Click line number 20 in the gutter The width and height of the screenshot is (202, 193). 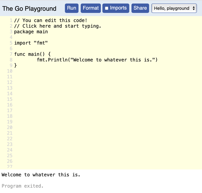[9, 128]
